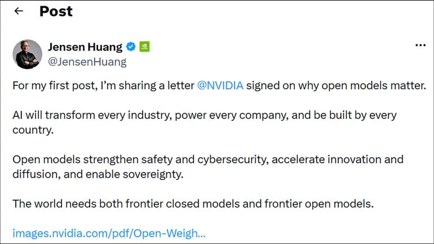Image resolution: width=434 pixels, height=244 pixels.
Task: Open the @NVIDIA mention
Action: coord(220,85)
